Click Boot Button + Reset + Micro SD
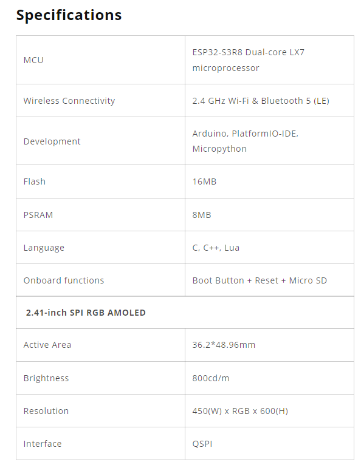Viewport: 361px width, 465px height. coord(260,280)
